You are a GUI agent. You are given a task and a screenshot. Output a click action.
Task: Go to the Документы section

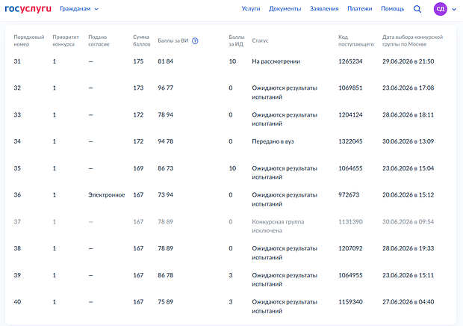(285, 9)
